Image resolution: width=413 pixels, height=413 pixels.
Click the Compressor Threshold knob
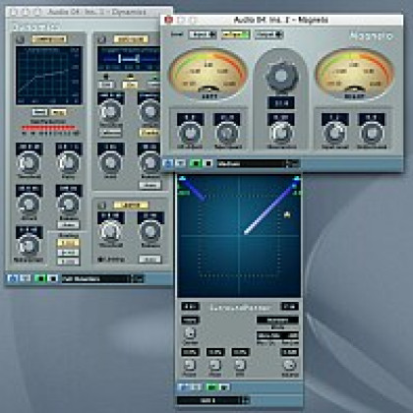[x=29, y=163]
